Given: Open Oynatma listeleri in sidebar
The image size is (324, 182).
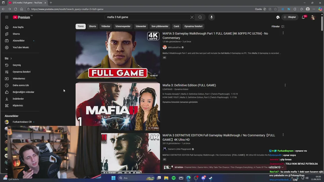Looking at the screenshot, I should [20, 72].
